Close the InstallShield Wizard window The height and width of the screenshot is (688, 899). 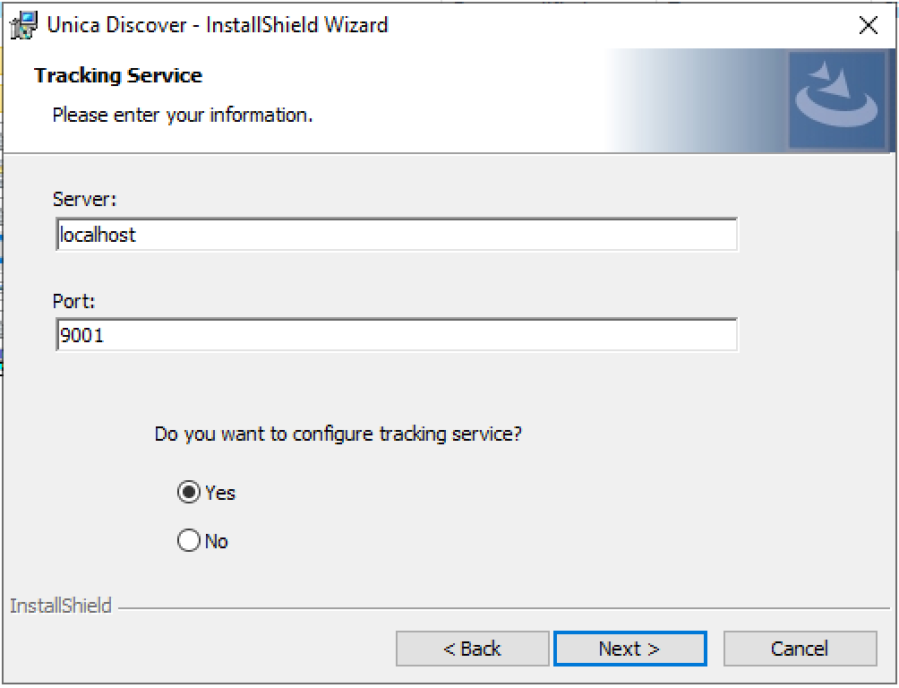click(x=868, y=25)
